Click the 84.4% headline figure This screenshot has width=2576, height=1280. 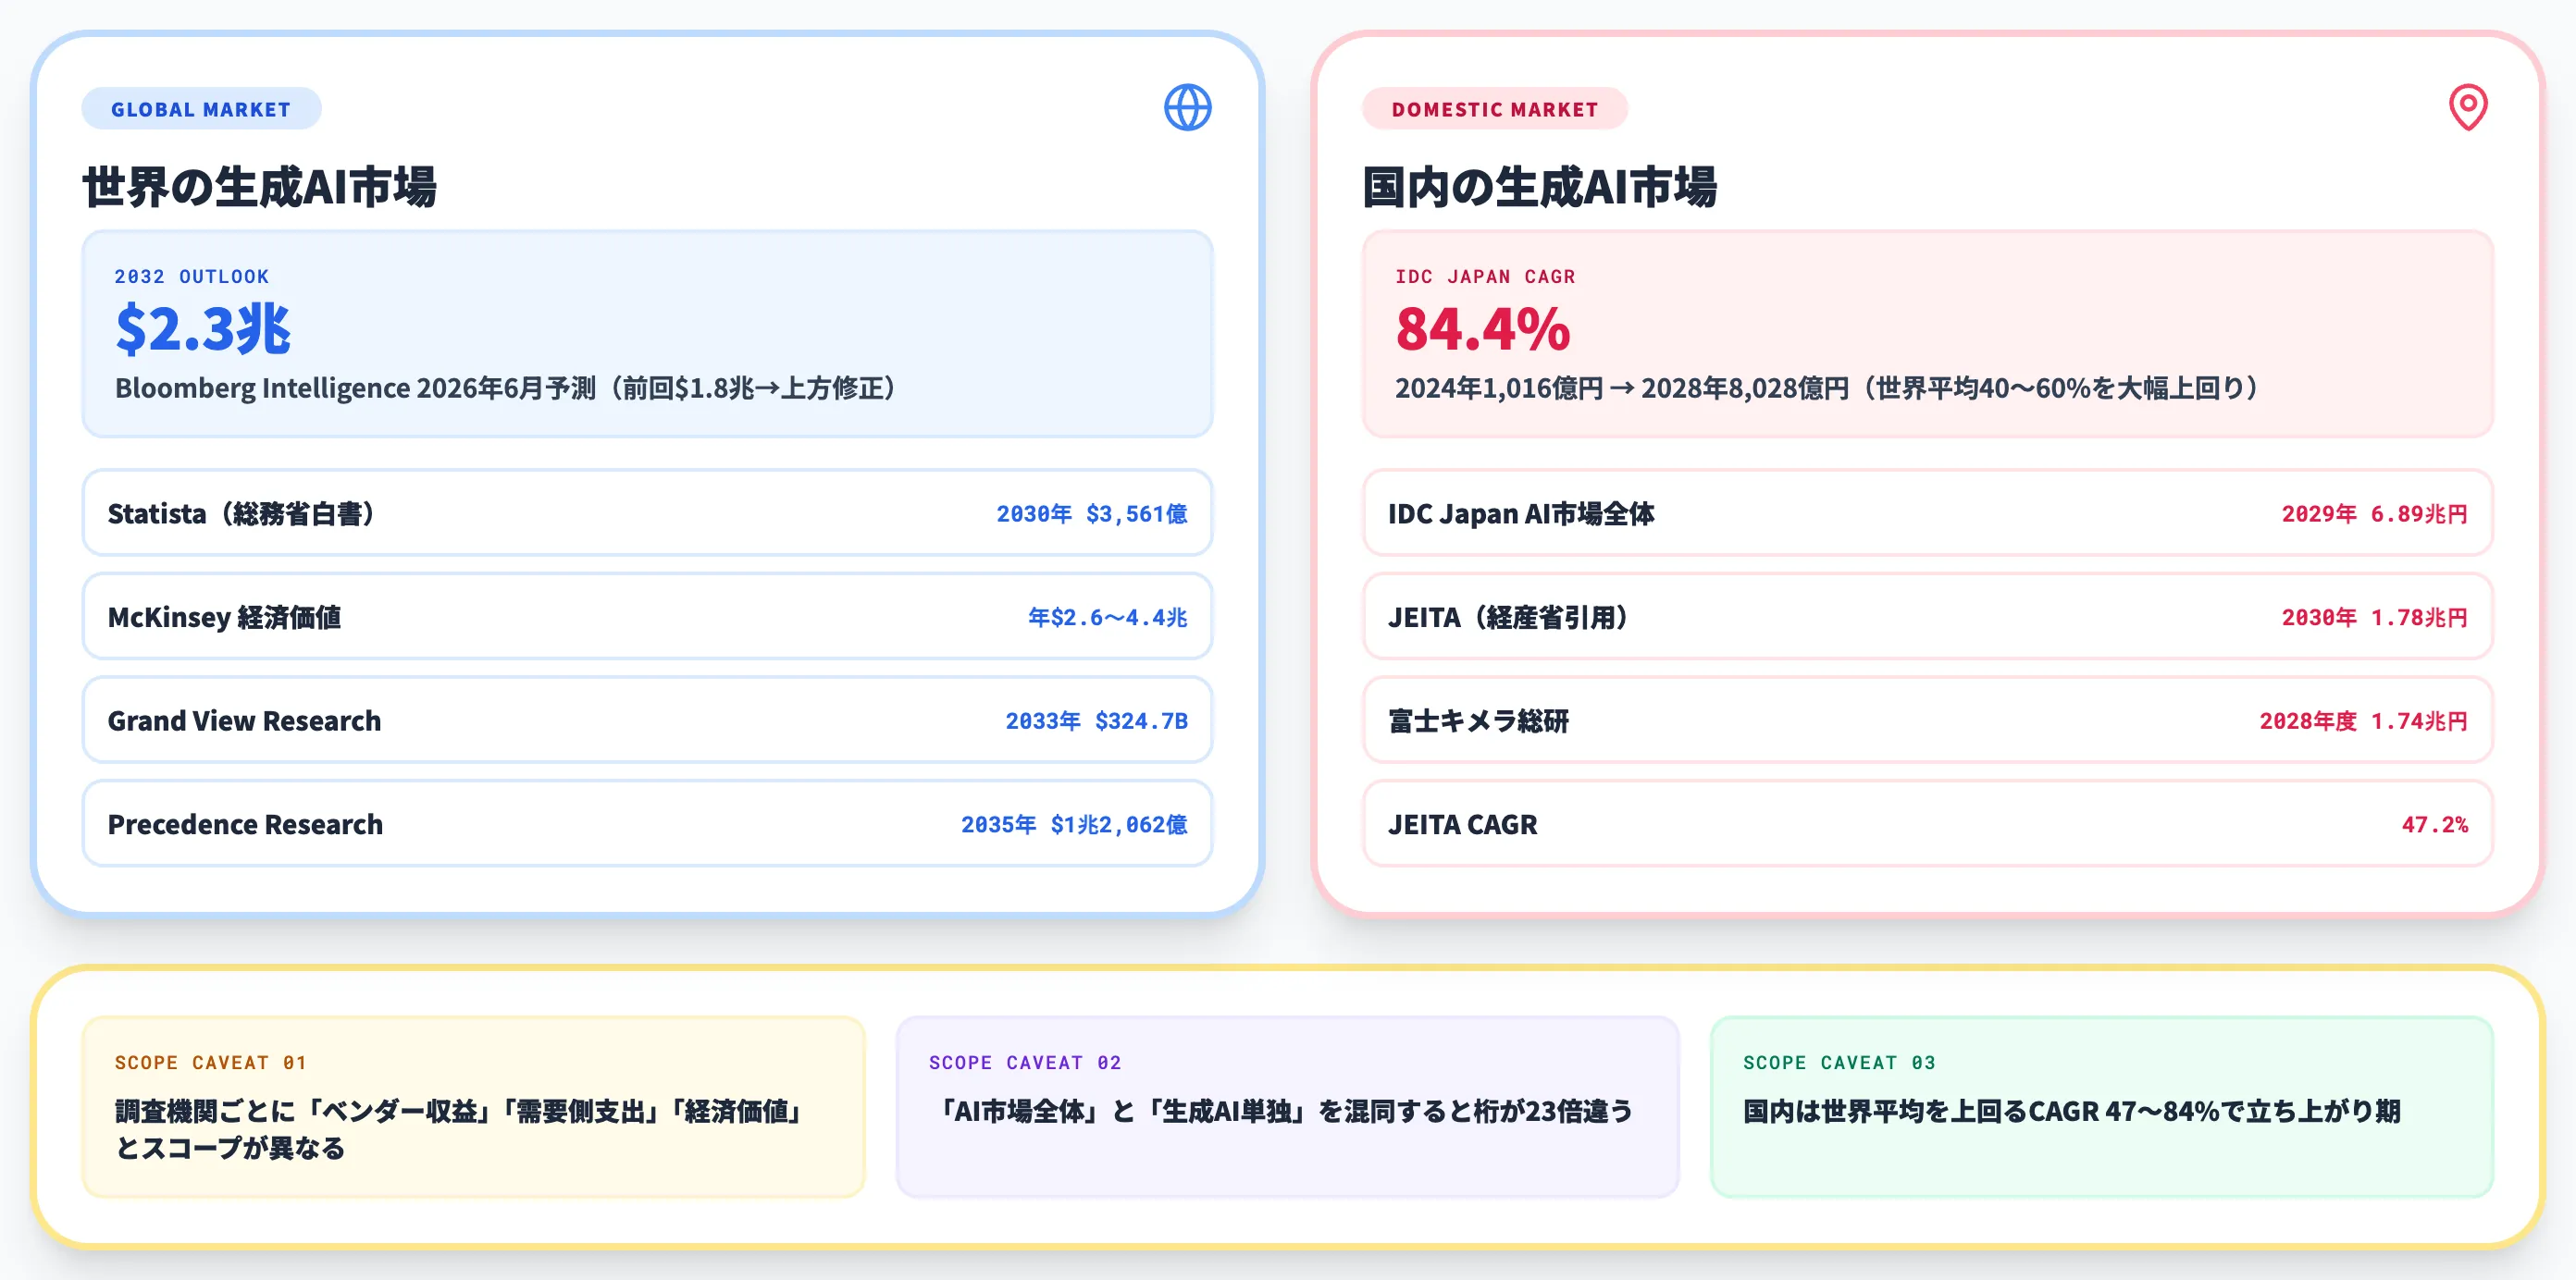[x=1483, y=330]
